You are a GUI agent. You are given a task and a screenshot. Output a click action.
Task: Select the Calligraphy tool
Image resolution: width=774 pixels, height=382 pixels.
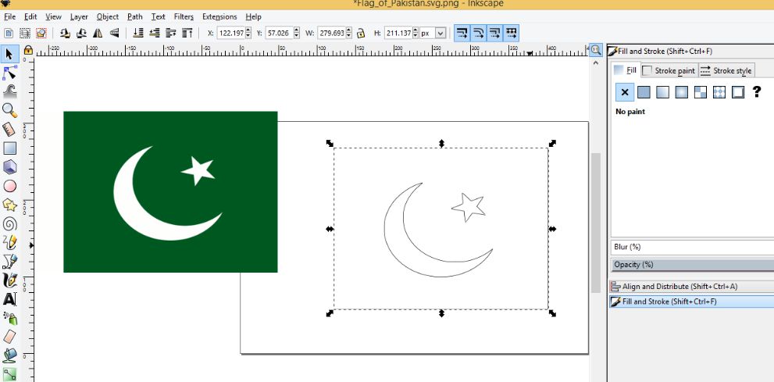[9, 280]
